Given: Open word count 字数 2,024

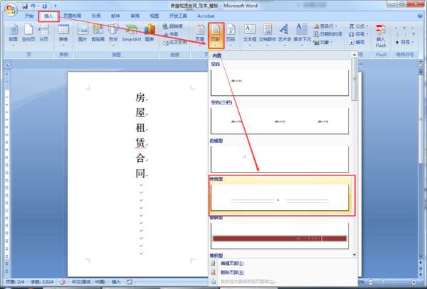Looking at the screenshot, I should (x=42, y=282).
